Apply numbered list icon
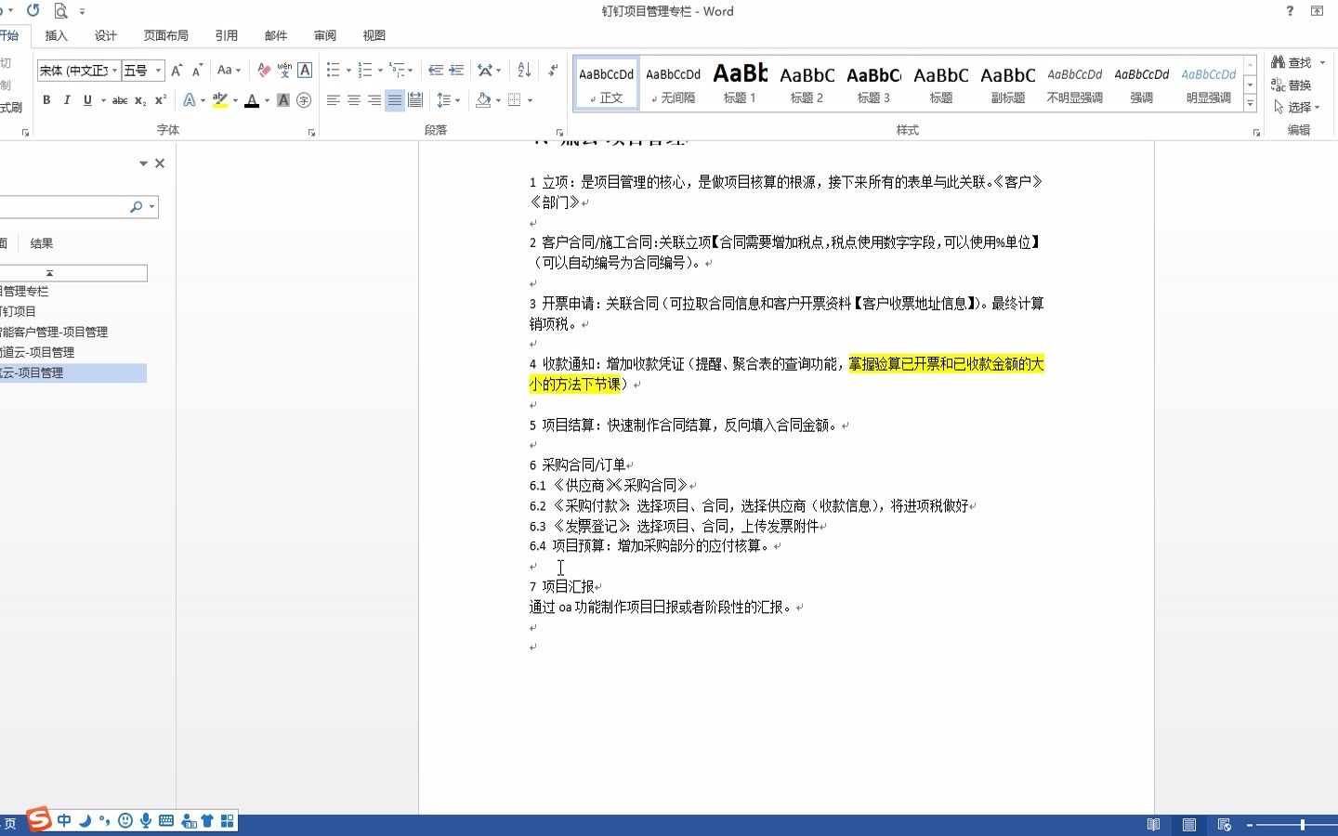 coord(365,71)
